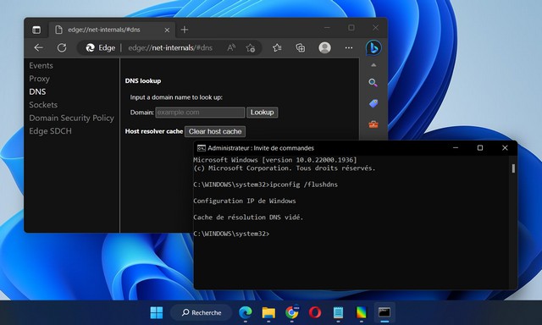542x325 pixels.
Task: Open the tab actions menu icon
Action: [36, 30]
